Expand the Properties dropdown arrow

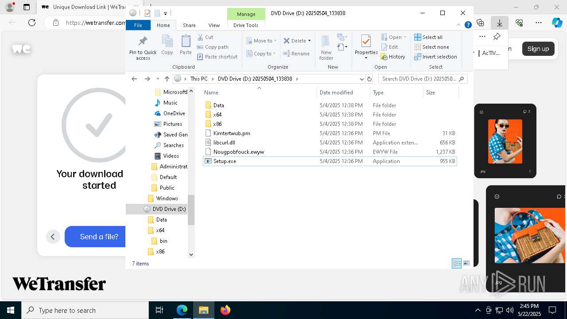coord(366,58)
